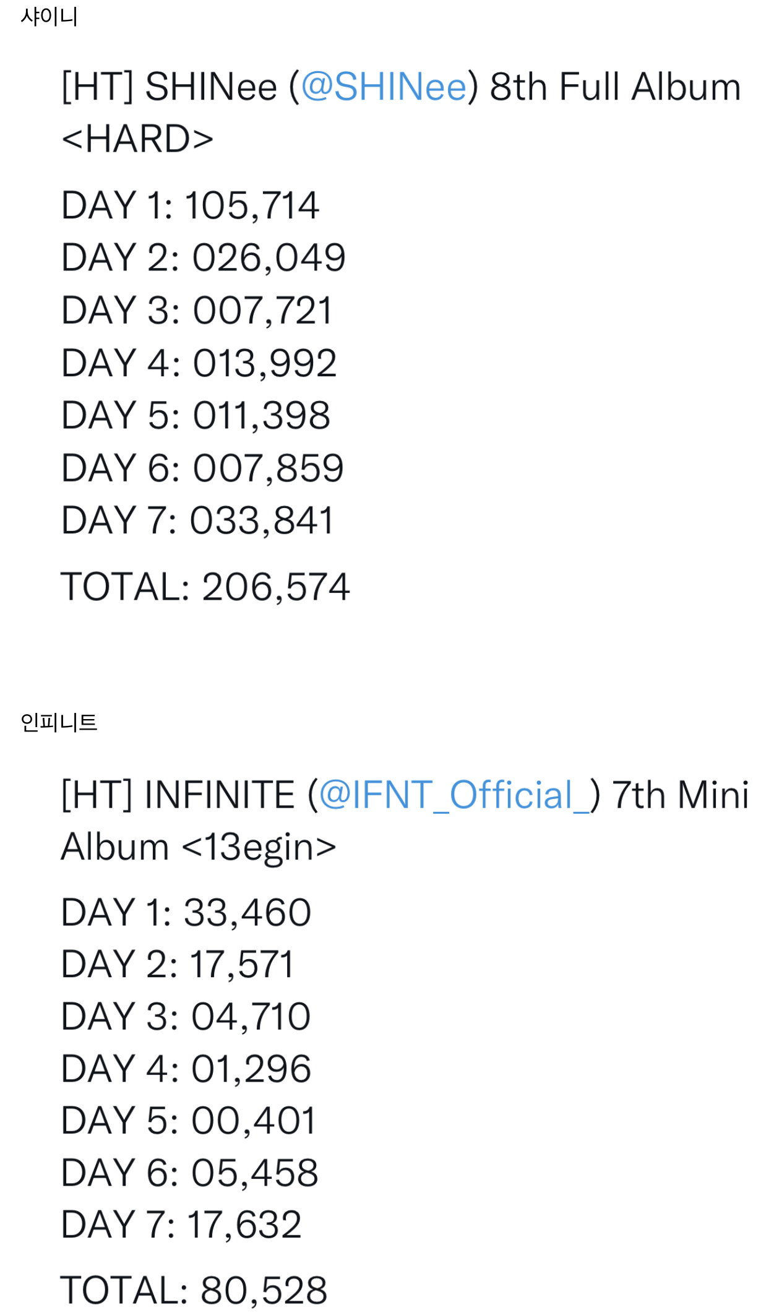Click the <HARD> album title text

pos(137,139)
